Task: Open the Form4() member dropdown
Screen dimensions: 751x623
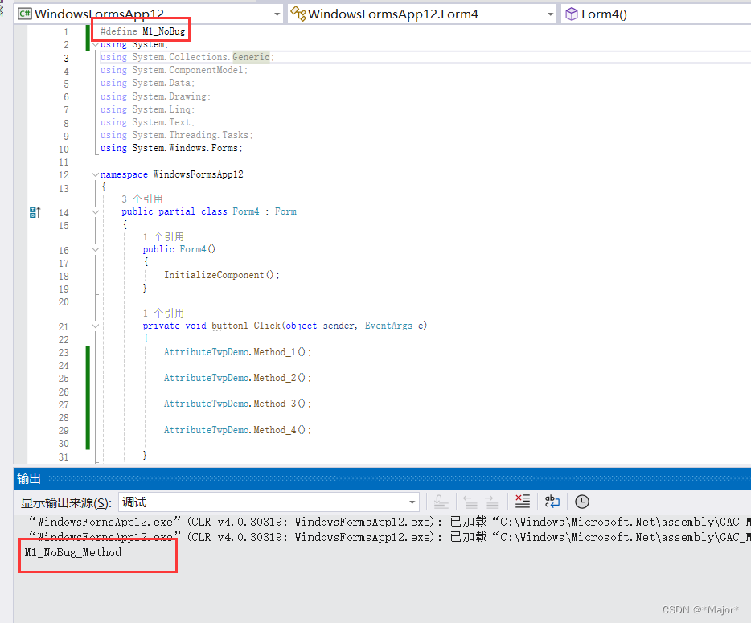Action: [656, 14]
